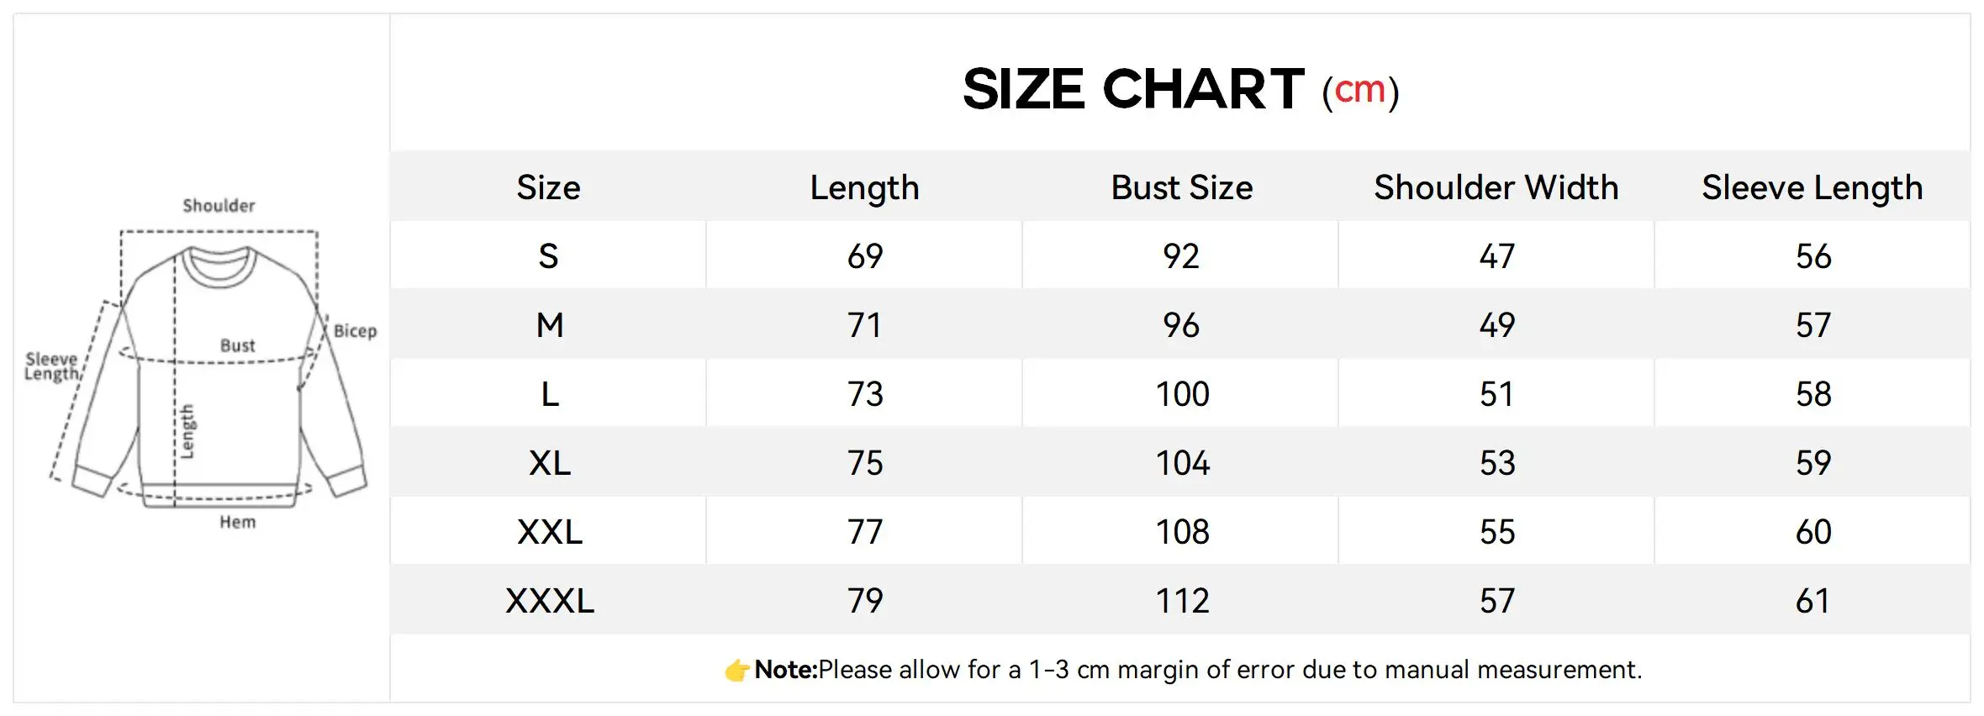
Task: Click the Bicep label on the diagram
Action: click(x=355, y=331)
